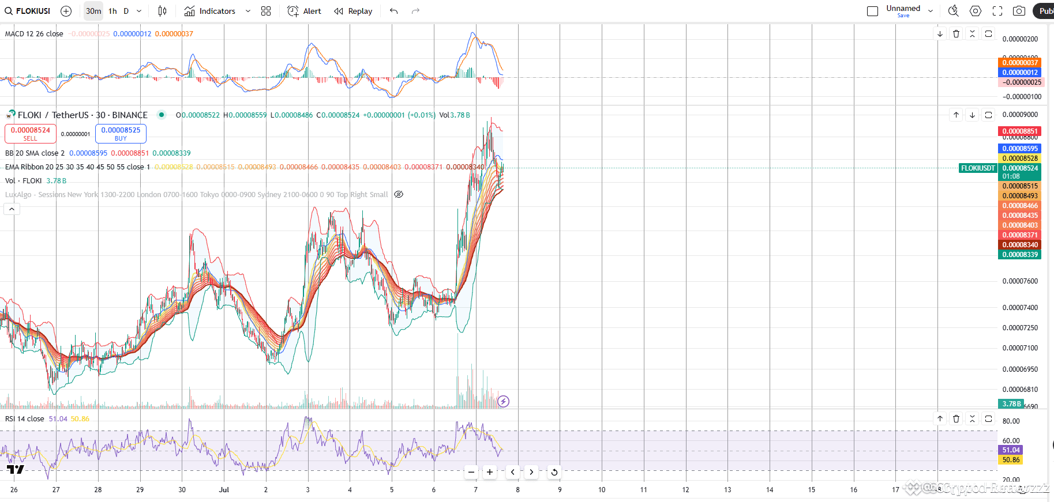Screen dimensions: 1054x502
Task: Open the favorite indicators dropdown arrow
Action: (248, 11)
